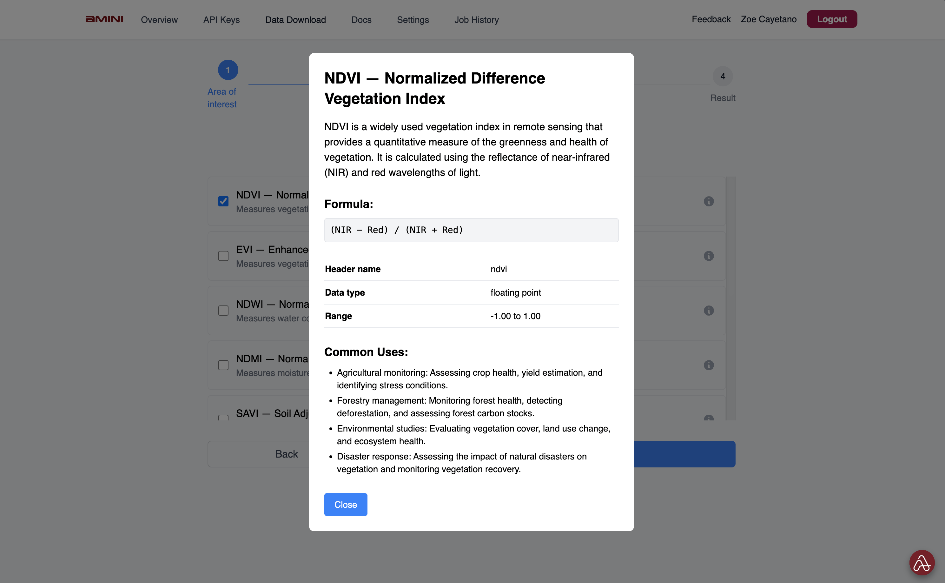The width and height of the screenshot is (945, 583).
Task: Open the Overview nav item
Action: tap(159, 20)
